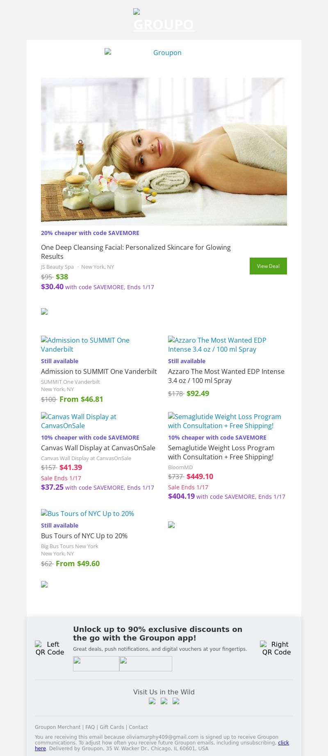Open the Right QR Code image
This screenshot has width=328, height=756.
tap(276, 648)
